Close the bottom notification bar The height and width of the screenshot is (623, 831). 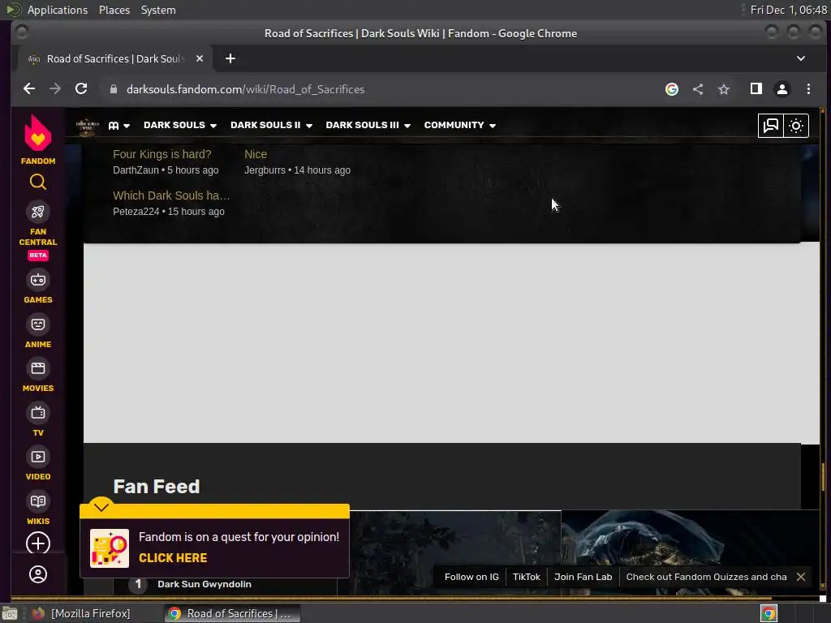(x=801, y=577)
